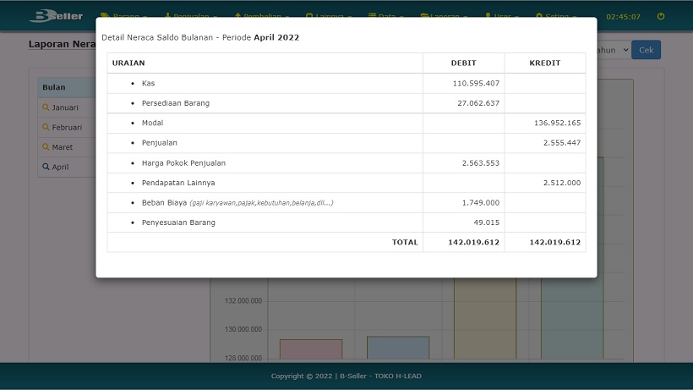The image size is (693, 390).
Task: Open the Data menu
Action: point(387,16)
